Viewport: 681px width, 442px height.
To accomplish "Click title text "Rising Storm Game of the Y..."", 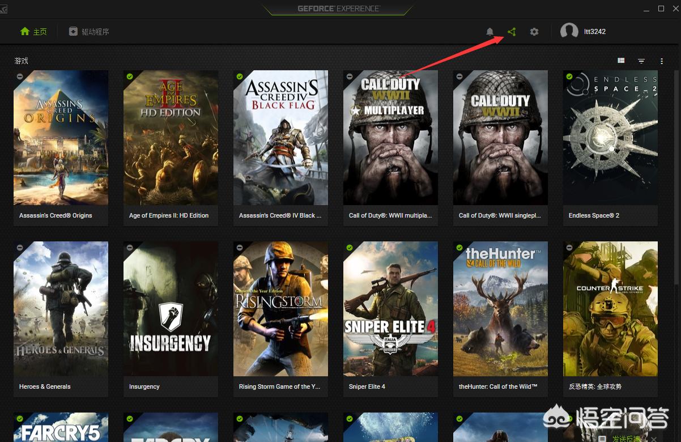I will pyautogui.click(x=279, y=386).
